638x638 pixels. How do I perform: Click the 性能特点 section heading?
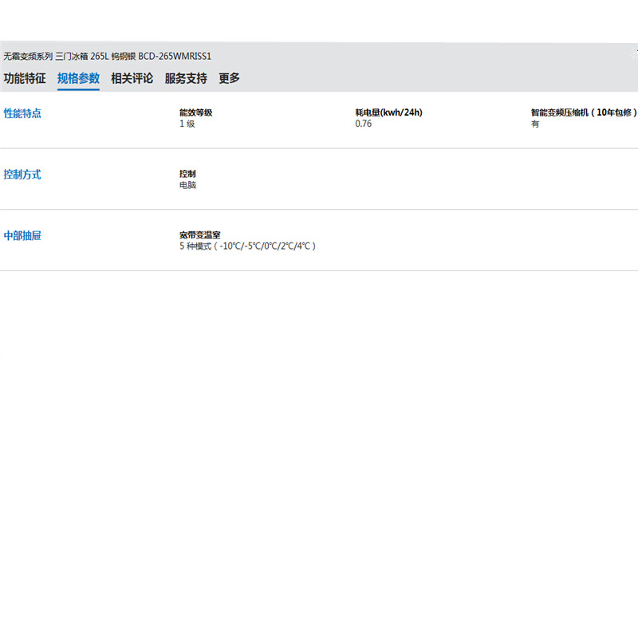[22, 113]
